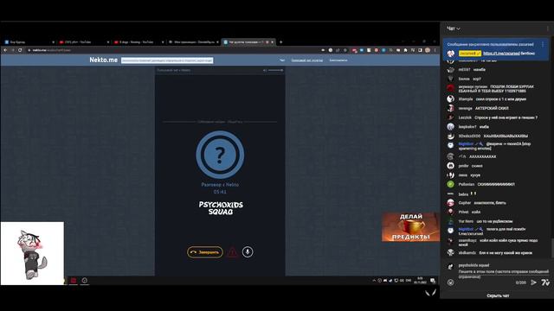Viewport: 554px width, 311px height.
Task: Switch to the second YouTube tab
Action: (x=84, y=42)
